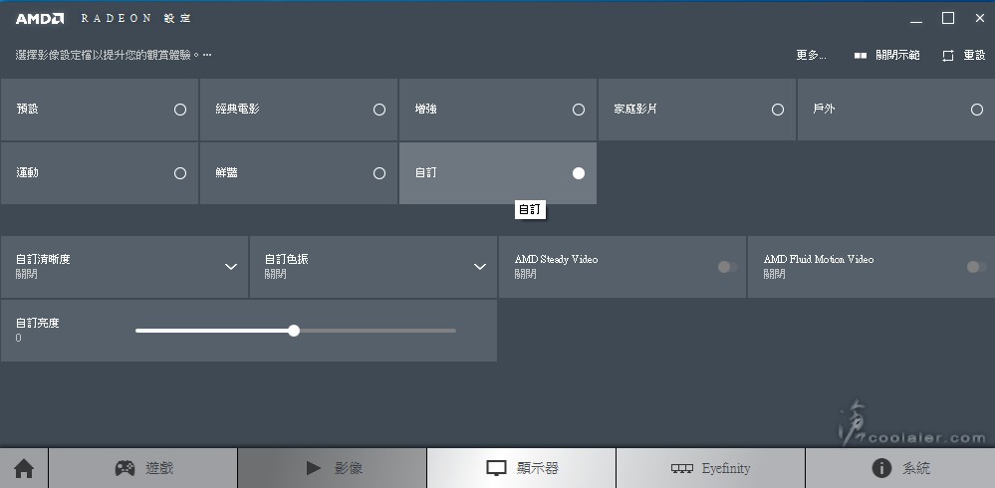Click the AMD logo in title bar
The width and height of the screenshot is (995, 488).
click(40, 18)
